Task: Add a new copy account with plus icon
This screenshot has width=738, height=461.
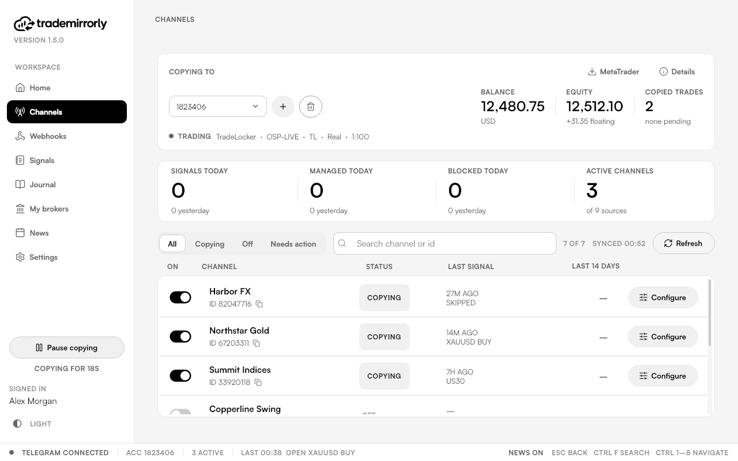Action: pyautogui.click(x=283, y=107)
